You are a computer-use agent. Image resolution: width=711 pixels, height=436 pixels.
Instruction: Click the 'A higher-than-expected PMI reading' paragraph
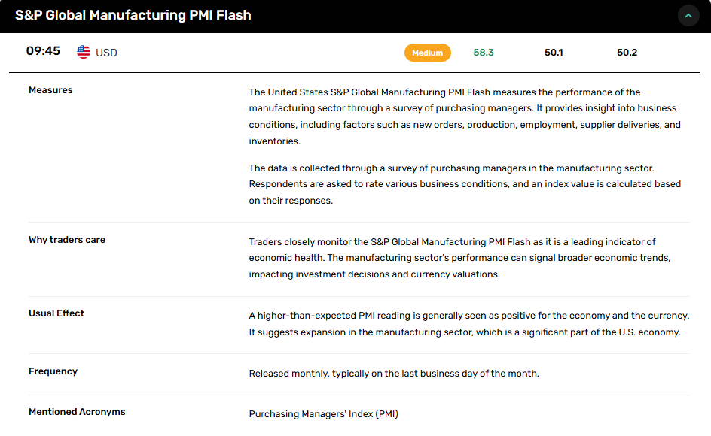468,324
